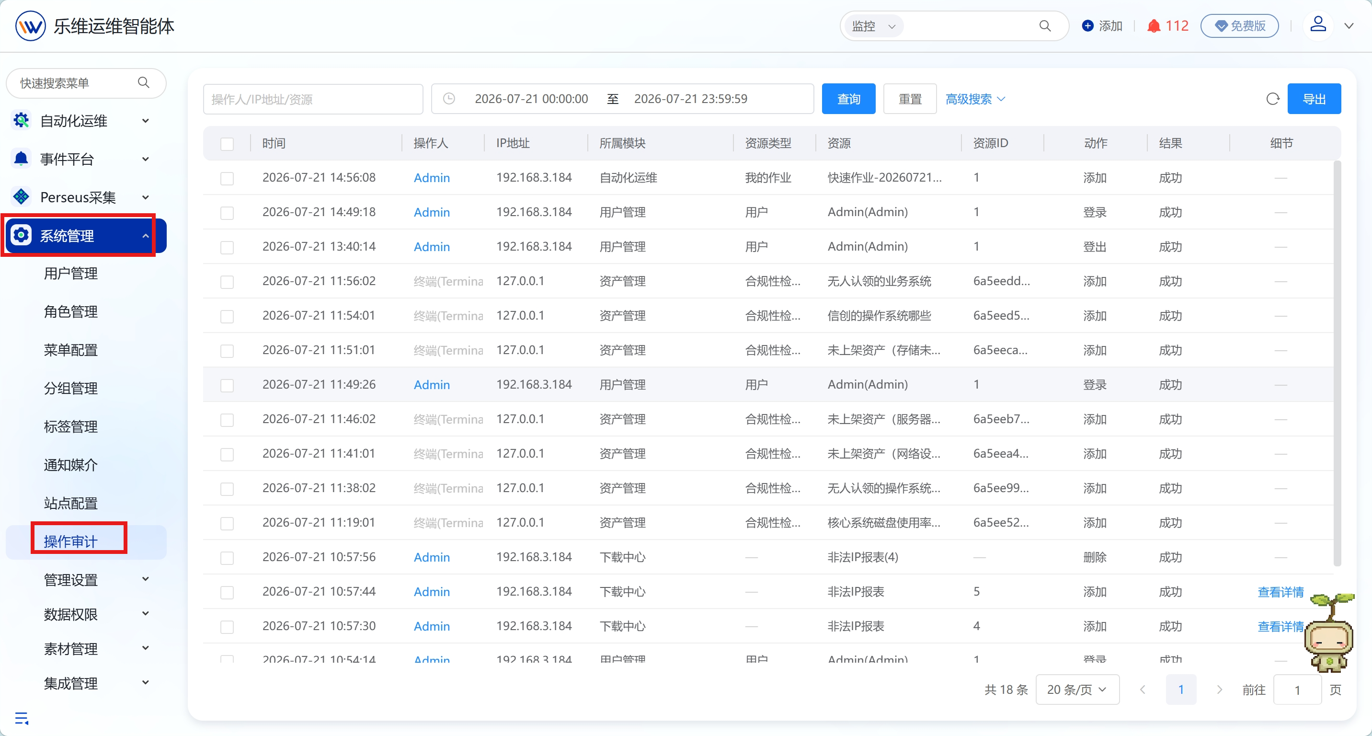Image resolution: width=1372 pixels, height=736 pixels.
Task: Click the 重置 button
Action: tap(910, 99)
